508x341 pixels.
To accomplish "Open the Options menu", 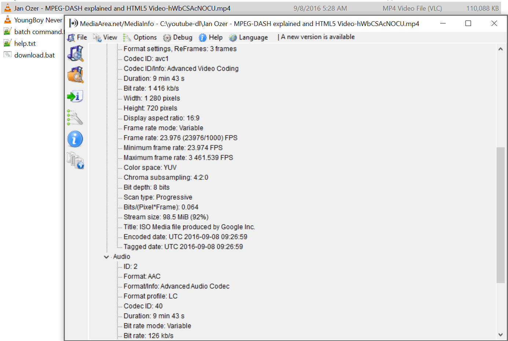I will [x=140, y=37].
